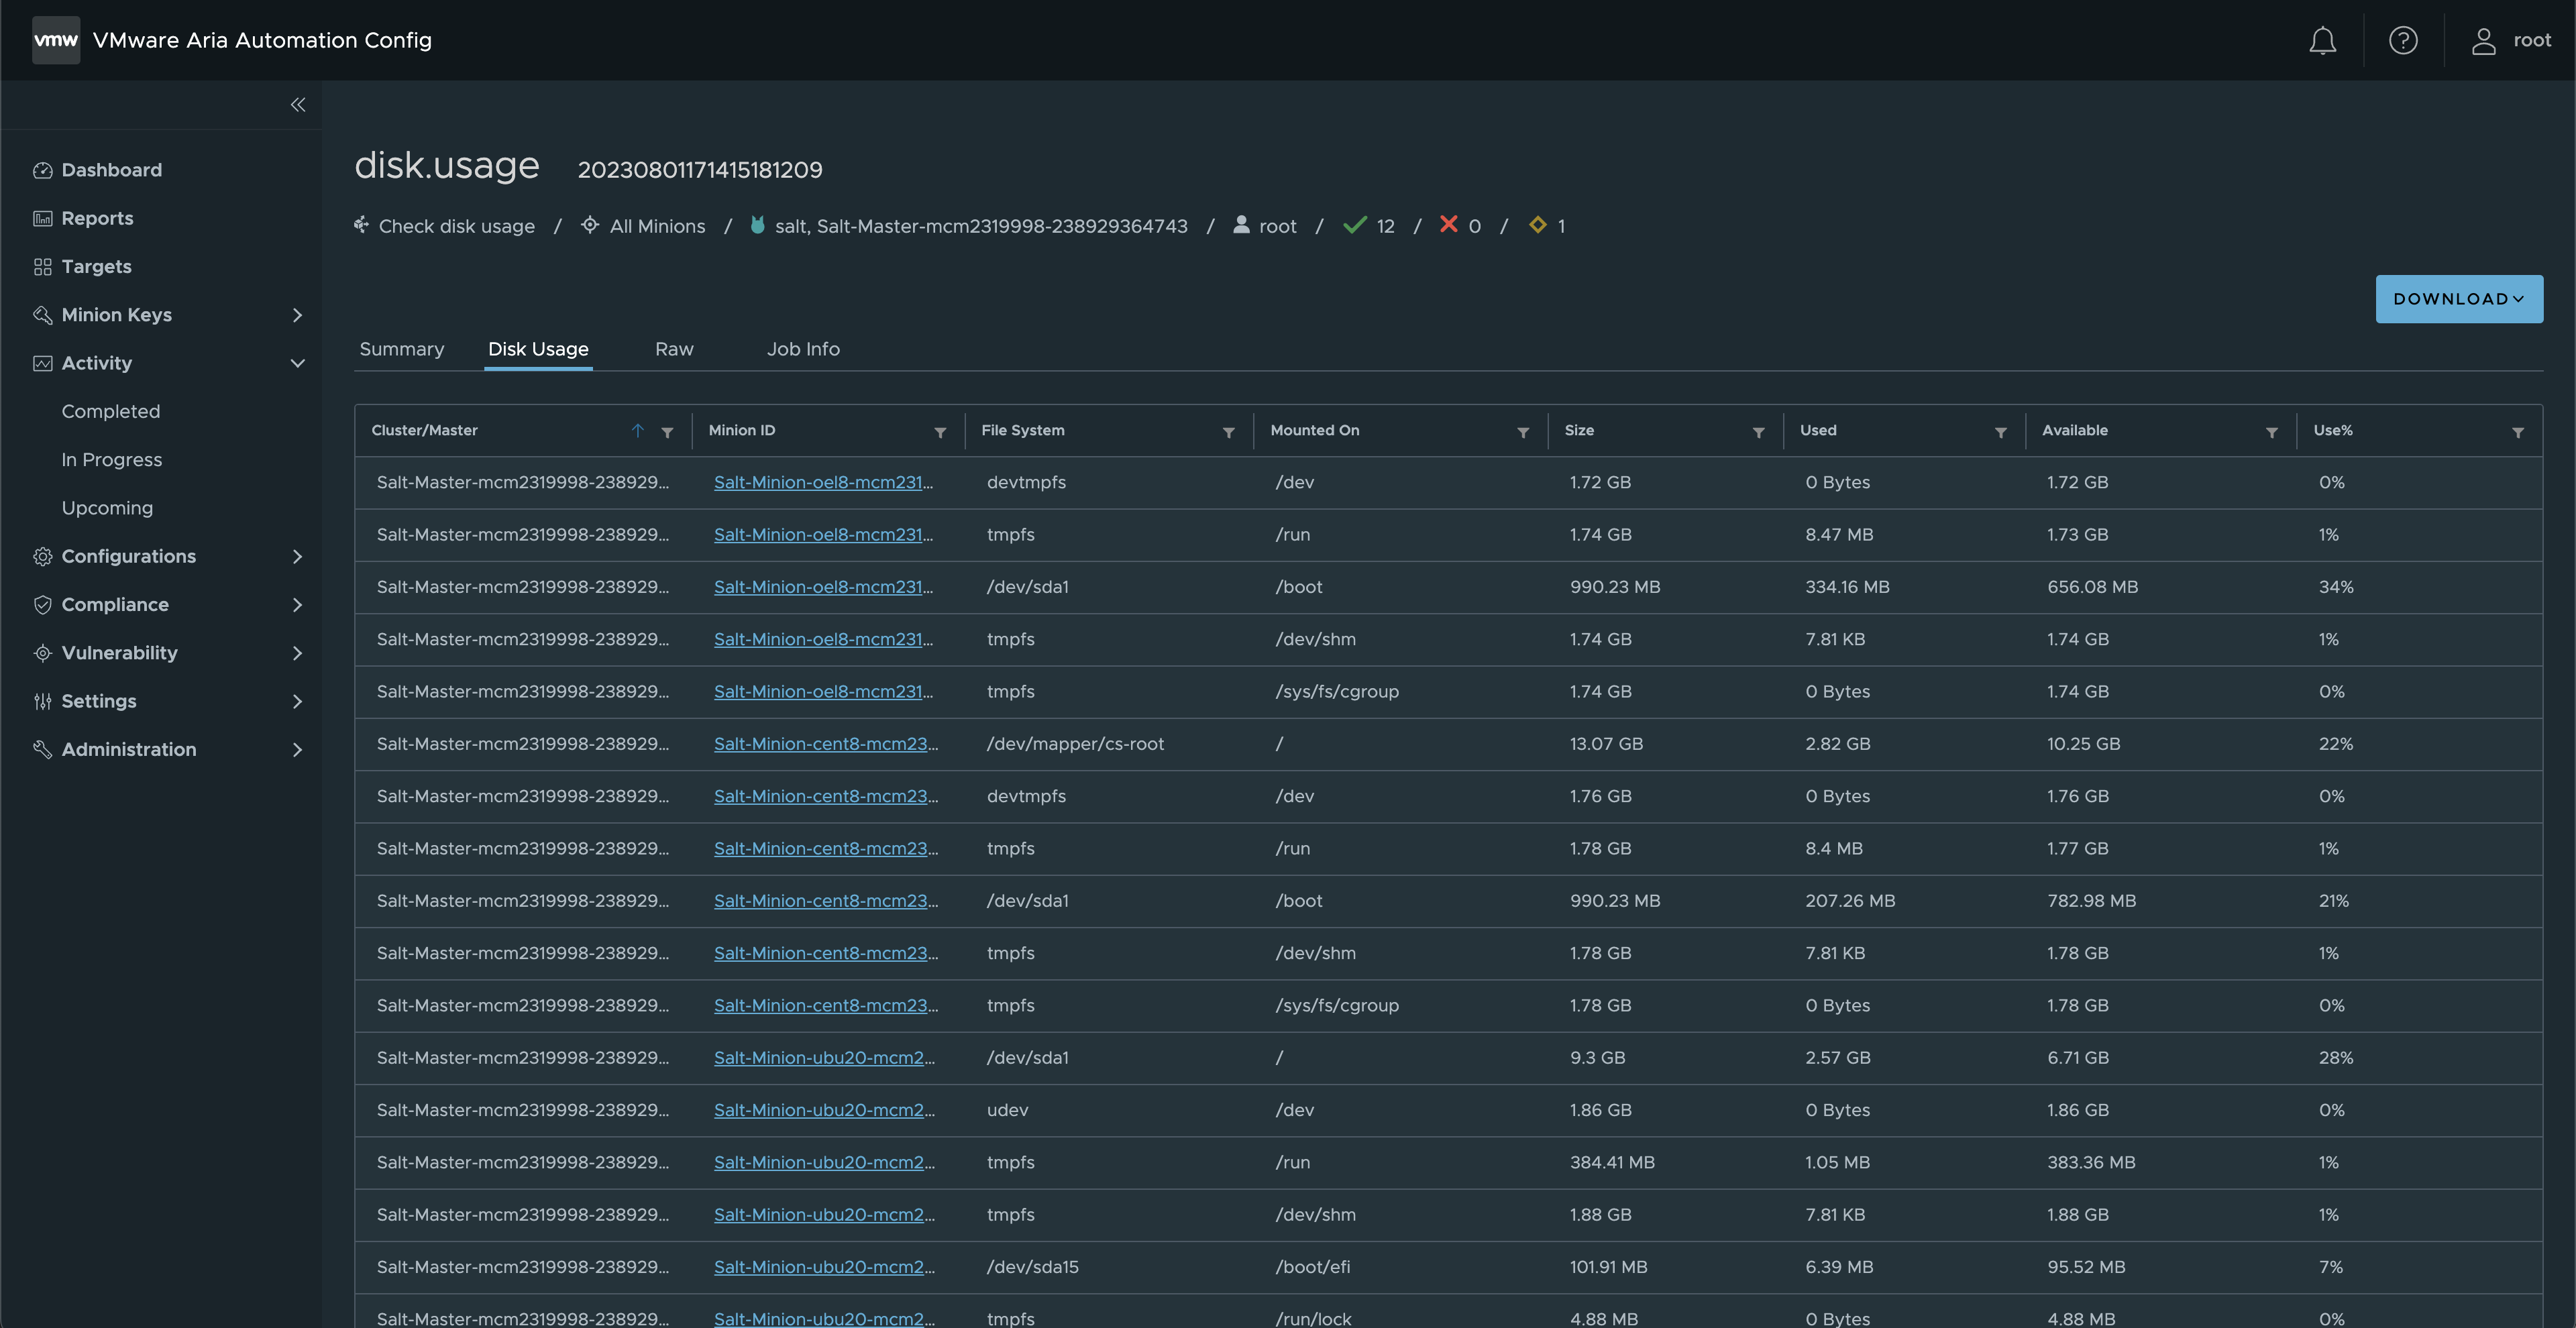Click the yellow diamond count icon
The image size is (2576, 1328).
[x=1537, y=225]
